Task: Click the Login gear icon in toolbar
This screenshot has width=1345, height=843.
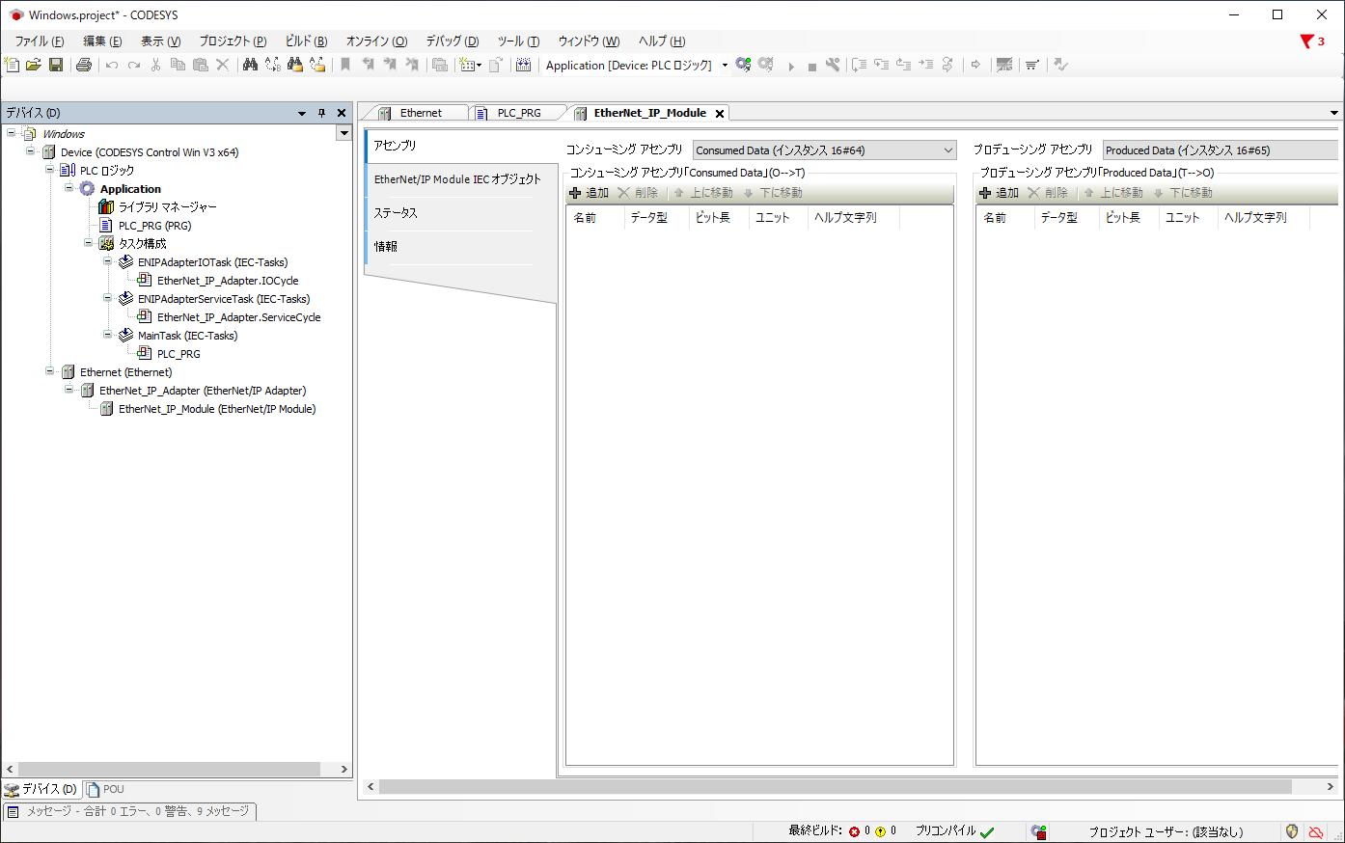Action: pyautogui.click(x=743, y=65)
